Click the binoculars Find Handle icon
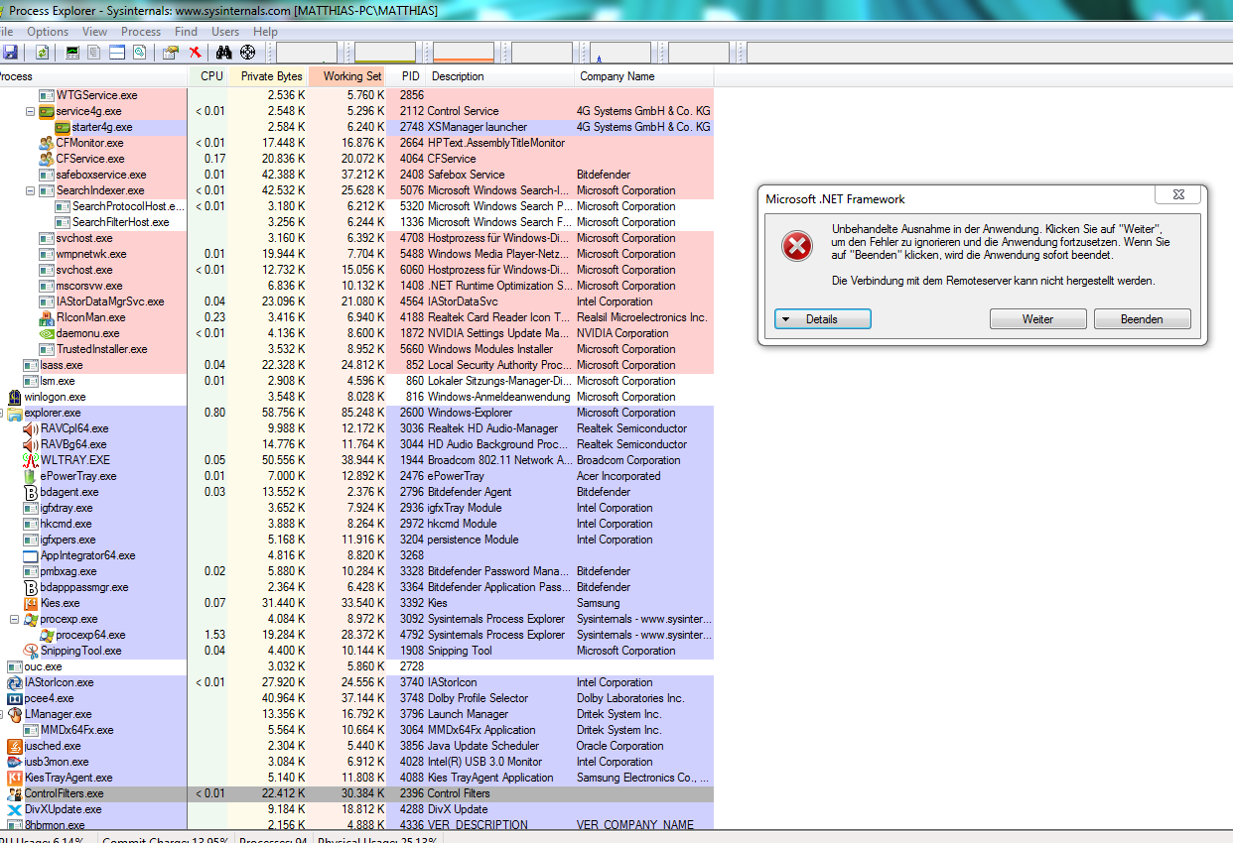 (224, 52)
